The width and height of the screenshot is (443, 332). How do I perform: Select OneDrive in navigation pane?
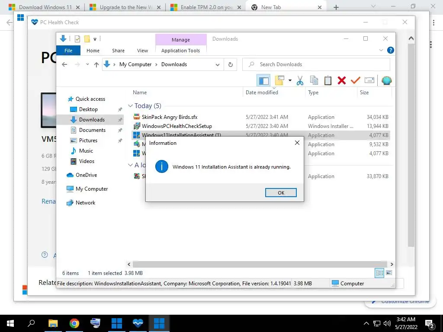click(86, 175)
